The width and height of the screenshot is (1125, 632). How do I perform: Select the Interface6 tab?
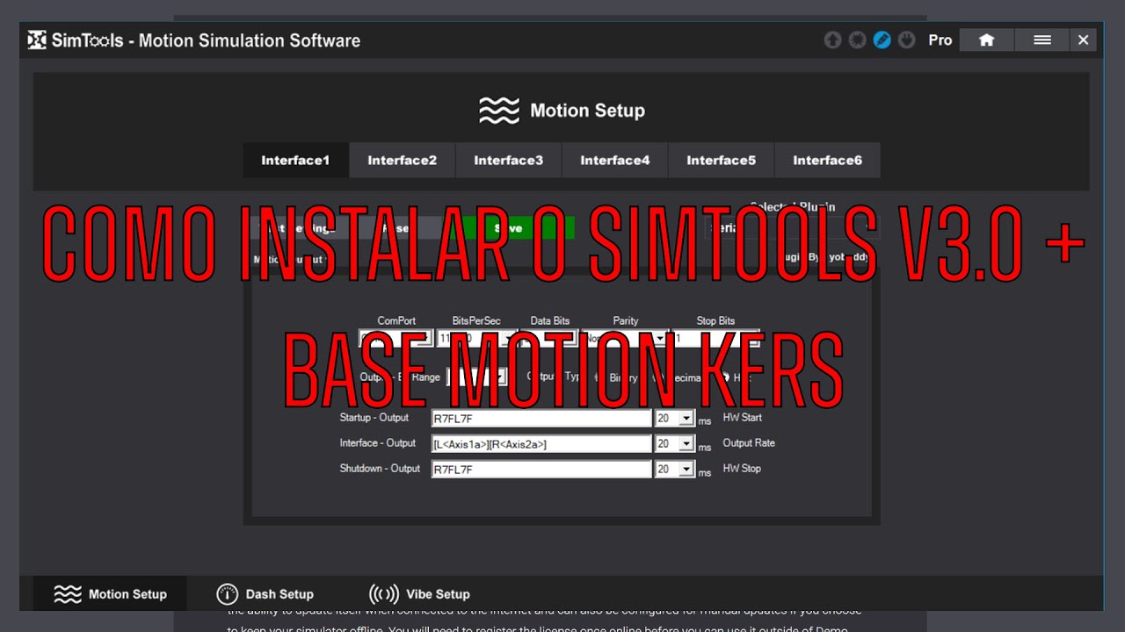pyautogui.click(x=827, y=161)
